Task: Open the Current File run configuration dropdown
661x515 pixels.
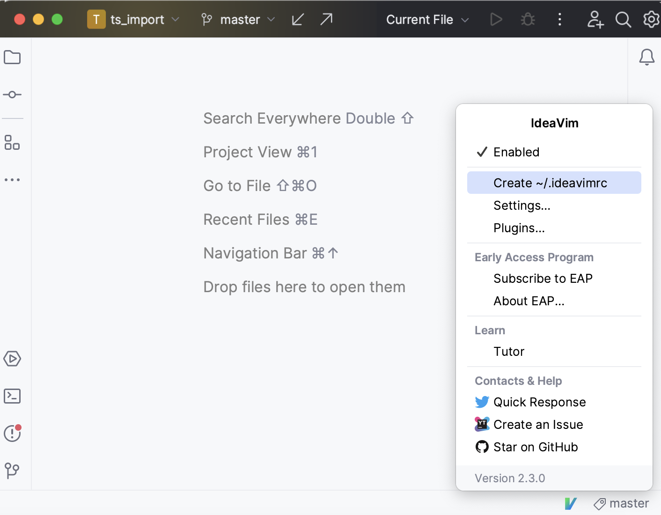Action: point(426,19)
